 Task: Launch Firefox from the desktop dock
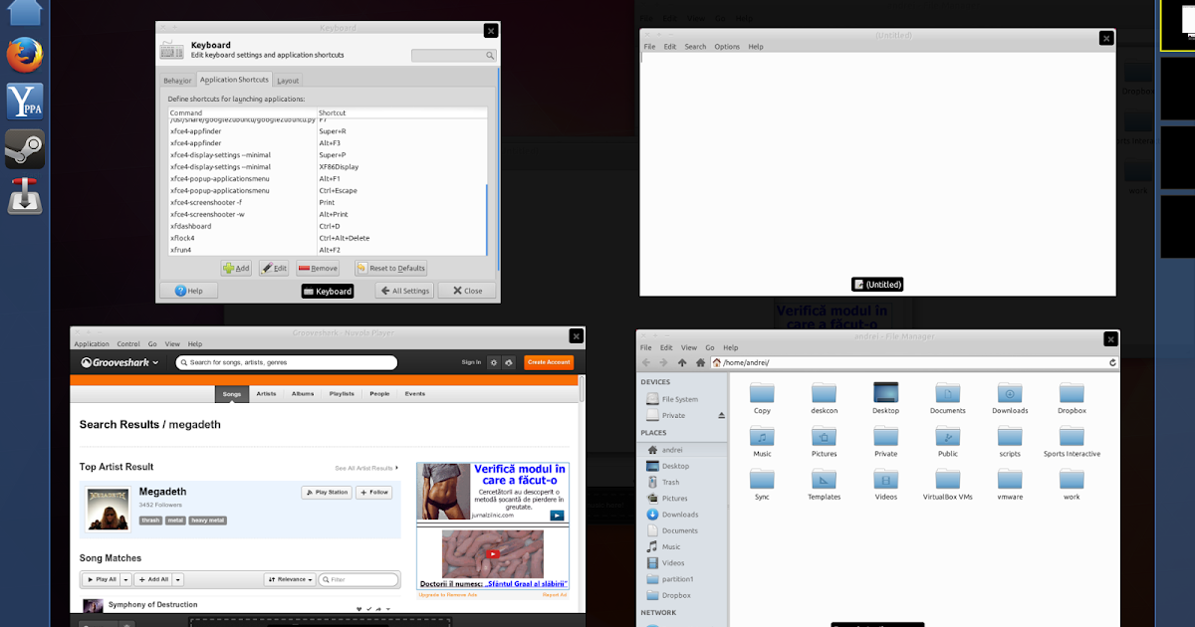[24, 55]
